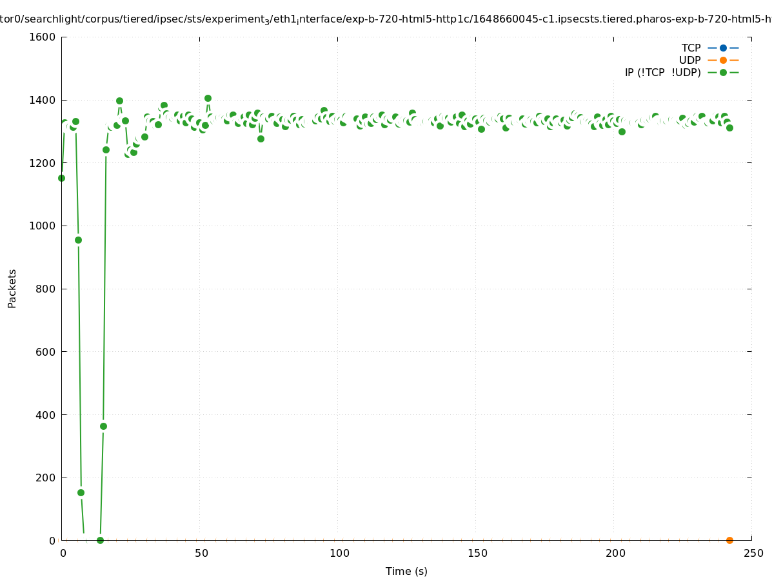Select the last green data point on the right

tap(729, 128)
